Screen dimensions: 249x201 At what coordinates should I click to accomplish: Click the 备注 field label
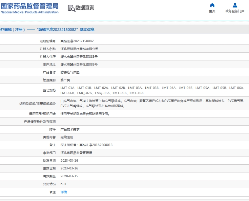pyautogui.click(x=53, y=145)
